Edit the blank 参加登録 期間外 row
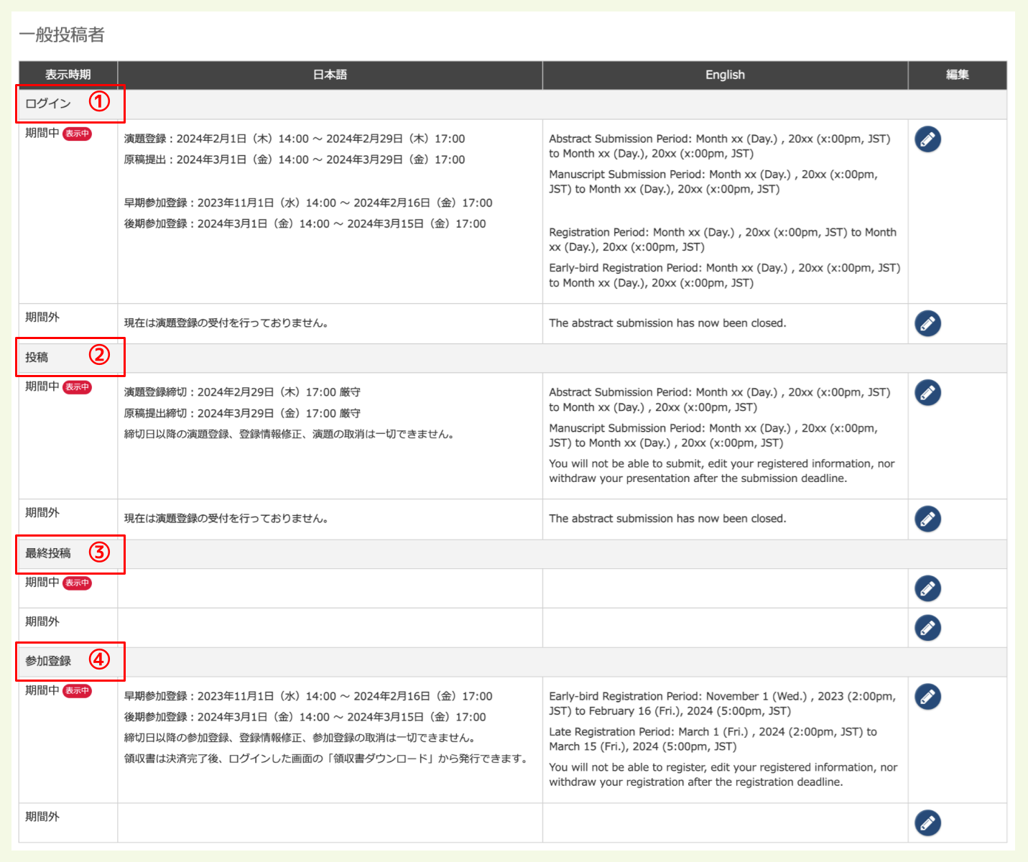Viewport: 1028px width, 862px height. [927, 822]
